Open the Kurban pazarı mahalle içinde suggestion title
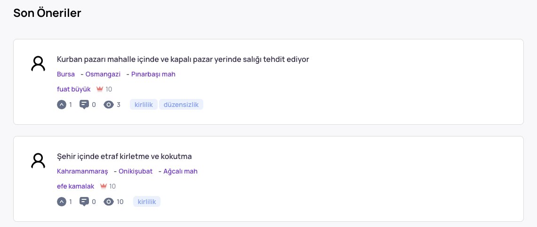 [183, 60]
